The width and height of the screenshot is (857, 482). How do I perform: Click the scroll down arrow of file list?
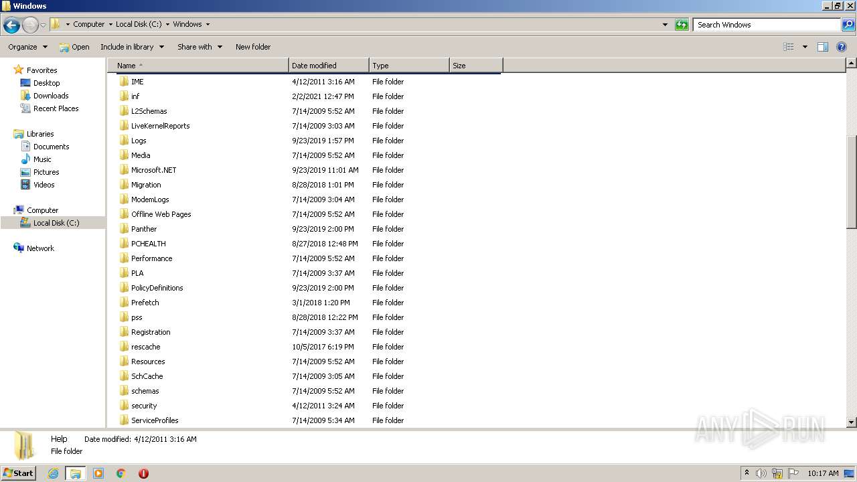(x=851, y=422)
